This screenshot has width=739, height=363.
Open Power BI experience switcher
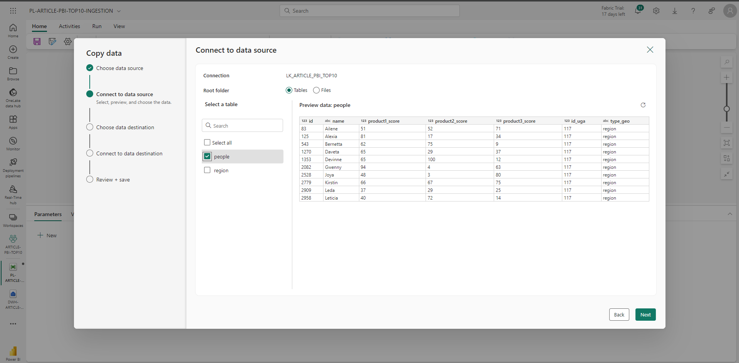[13, 354]
